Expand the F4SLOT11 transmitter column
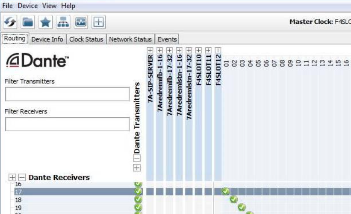This screenshot has width=351, height=214. tap(208, 50)
